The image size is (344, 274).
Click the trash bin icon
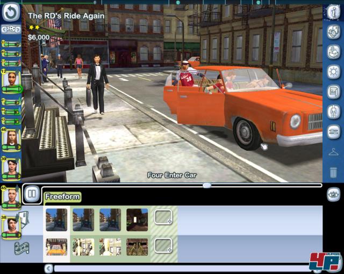pyautogui.click(x=333, y=172)
